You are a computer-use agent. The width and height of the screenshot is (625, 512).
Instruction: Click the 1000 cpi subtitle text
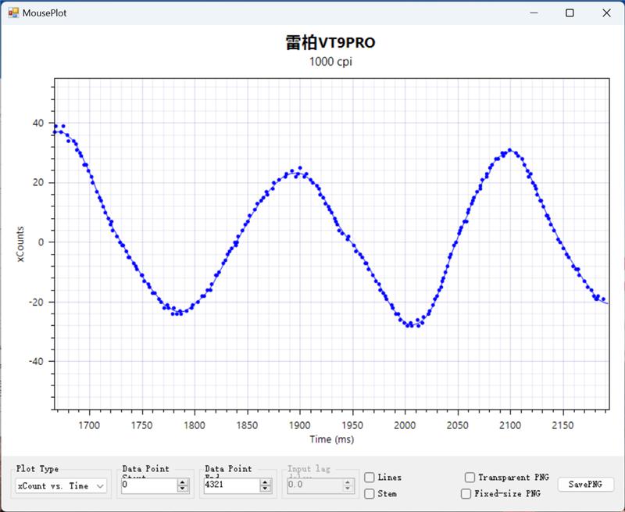tap(331, 62)
